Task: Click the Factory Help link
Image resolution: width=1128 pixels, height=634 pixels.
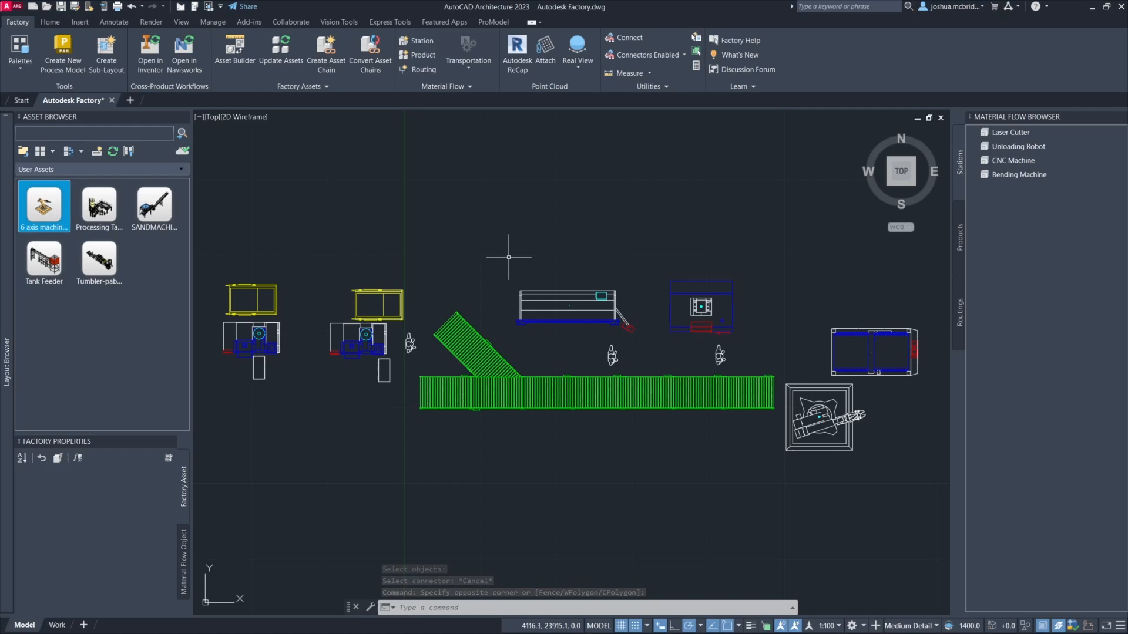Action: pos(740,40)
